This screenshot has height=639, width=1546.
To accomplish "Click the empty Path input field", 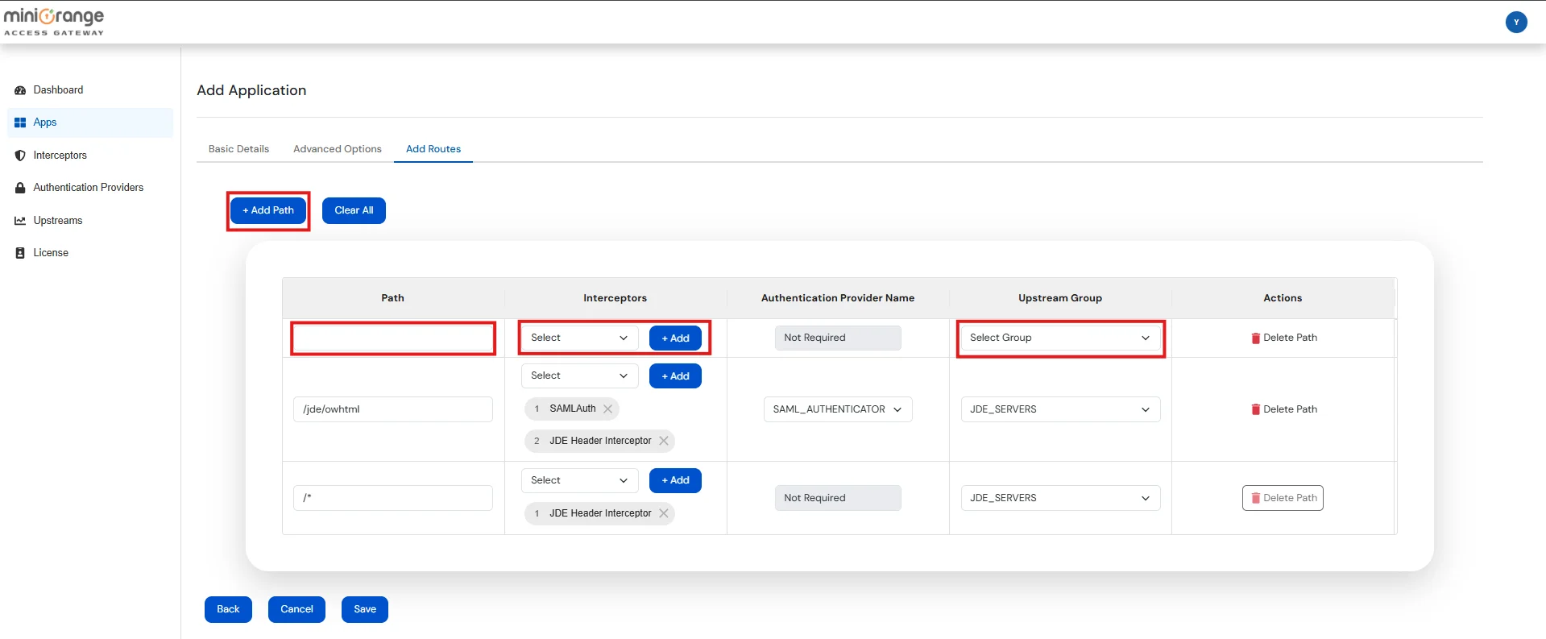I will pos(393,338).
